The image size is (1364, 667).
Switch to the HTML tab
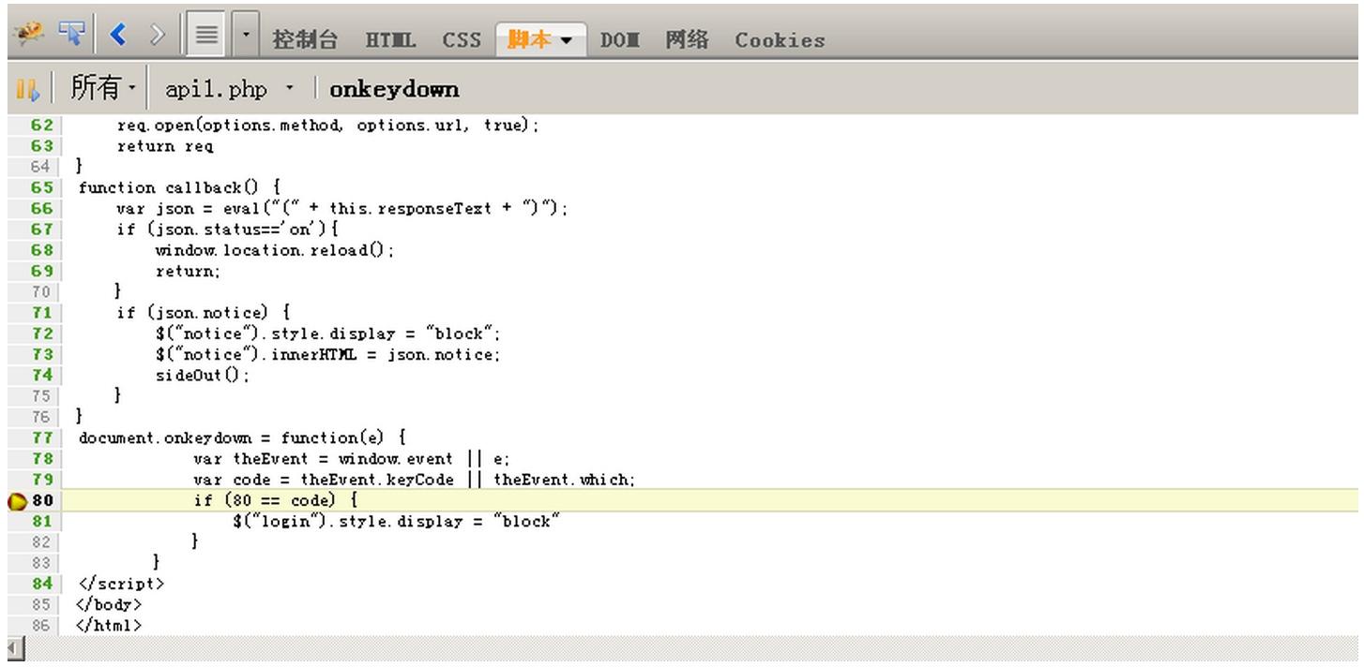tap(390, 40)
